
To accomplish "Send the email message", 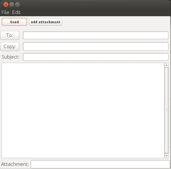I will pyautogui.click(x=14, y=22).
